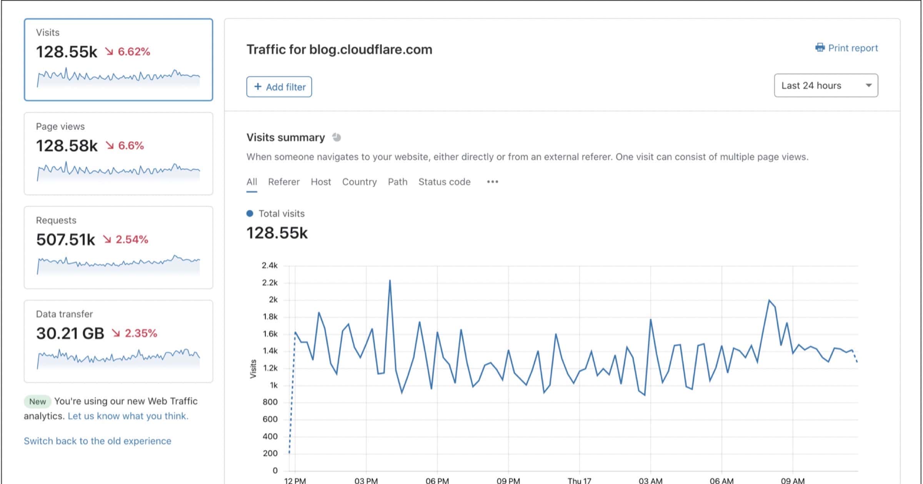Click the three-dots more options icon
This screenshot has height=484, width=923.
pyautogui.click(x=492, y=182)
